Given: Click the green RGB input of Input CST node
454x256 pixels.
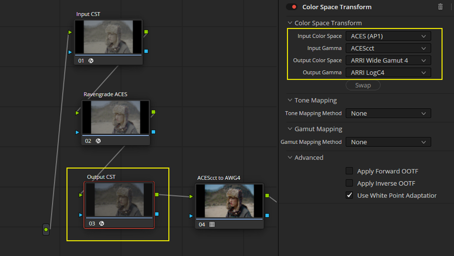Looking at the screenshot, I should (70, 32).
